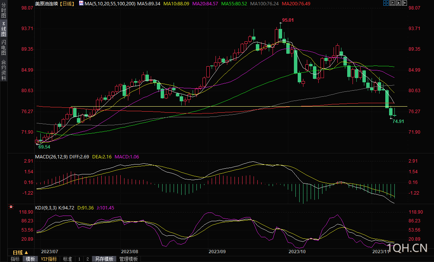Viewport: 434px width, 262px height.
Task: Click the red KDJ settings circle icon
Action: (11, 207)
